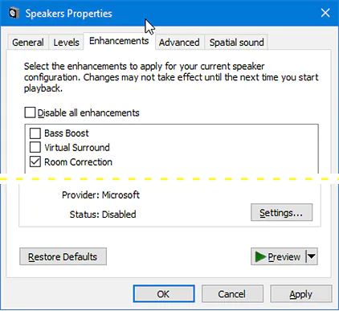Confirm with the OK button
The width and height of the screenshot is (339, 311).
[164, 294]
